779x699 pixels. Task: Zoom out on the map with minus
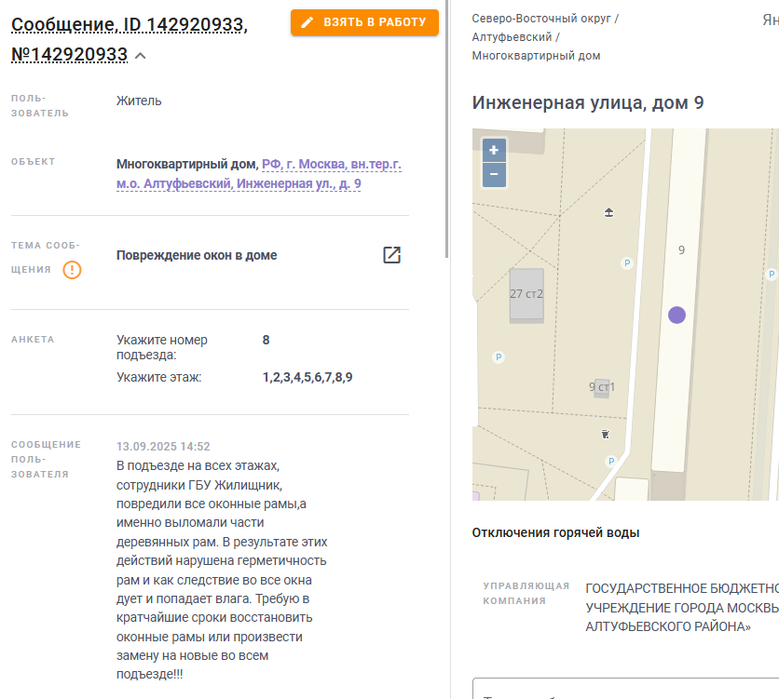[494, 175]
